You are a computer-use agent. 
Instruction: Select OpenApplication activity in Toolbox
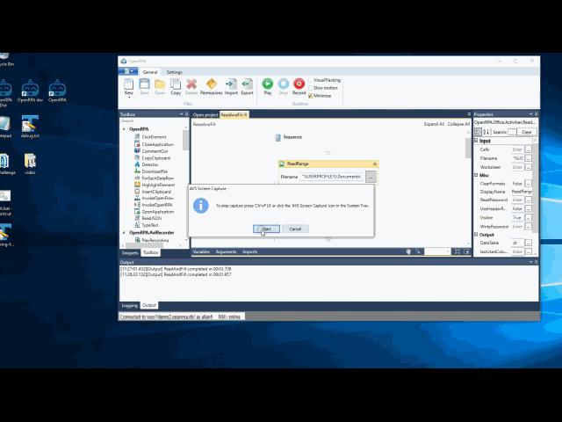[x=158, y=211]
